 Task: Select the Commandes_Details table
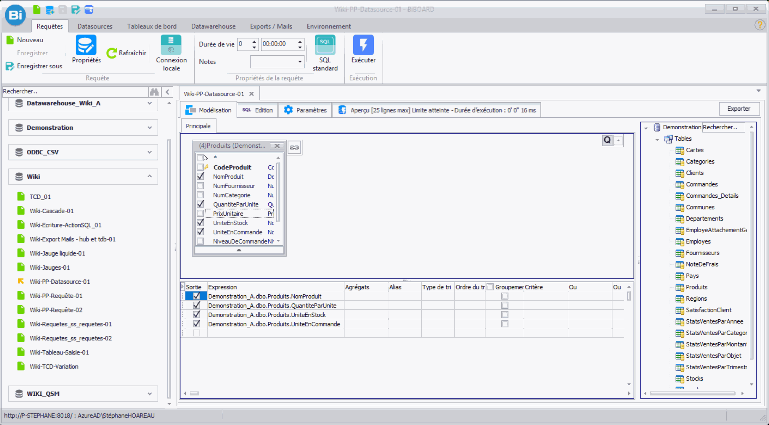tap(712, 196)
